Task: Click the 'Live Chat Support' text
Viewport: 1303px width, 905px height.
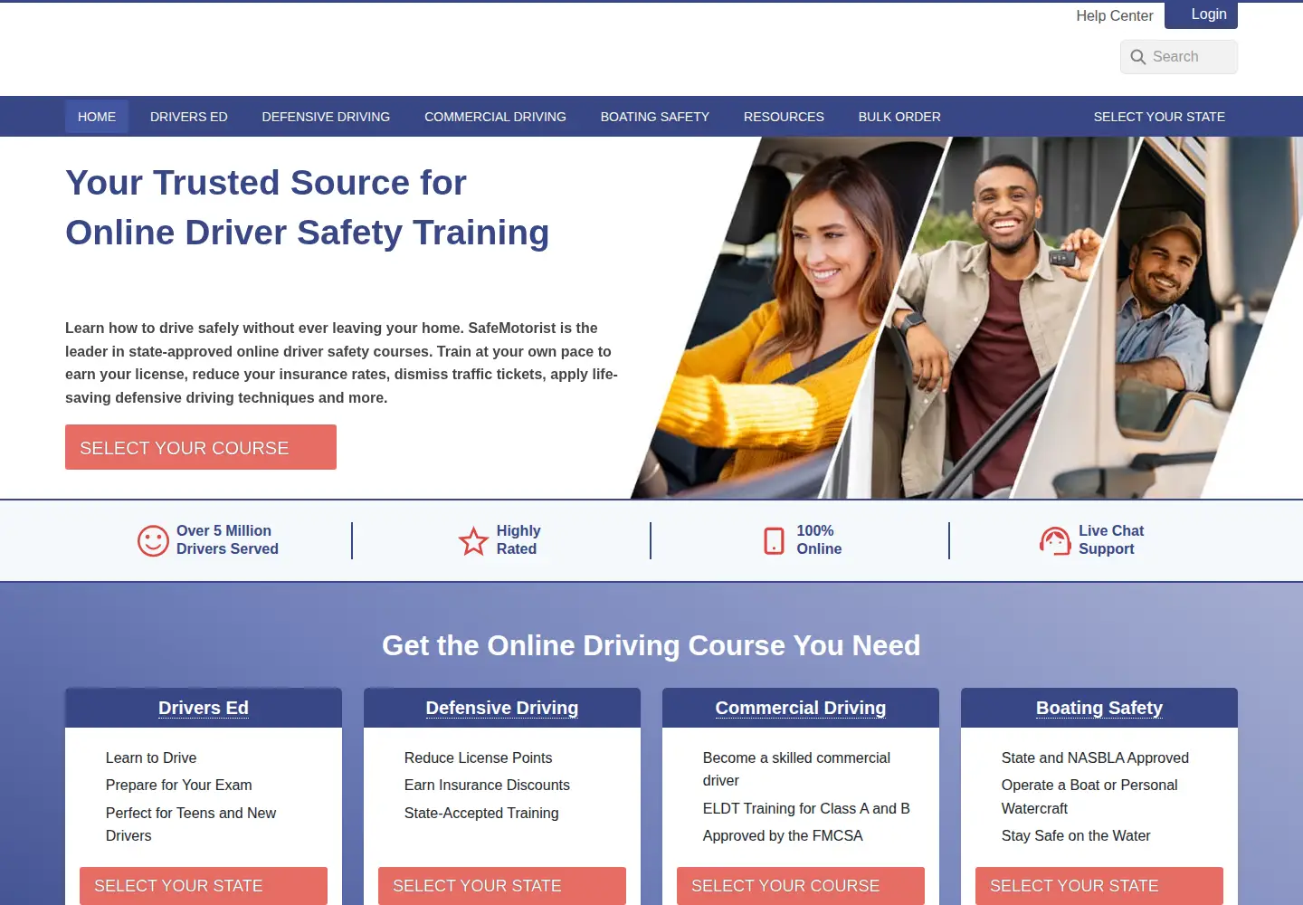Action: pyautogui.click(x=1111, y=540)
